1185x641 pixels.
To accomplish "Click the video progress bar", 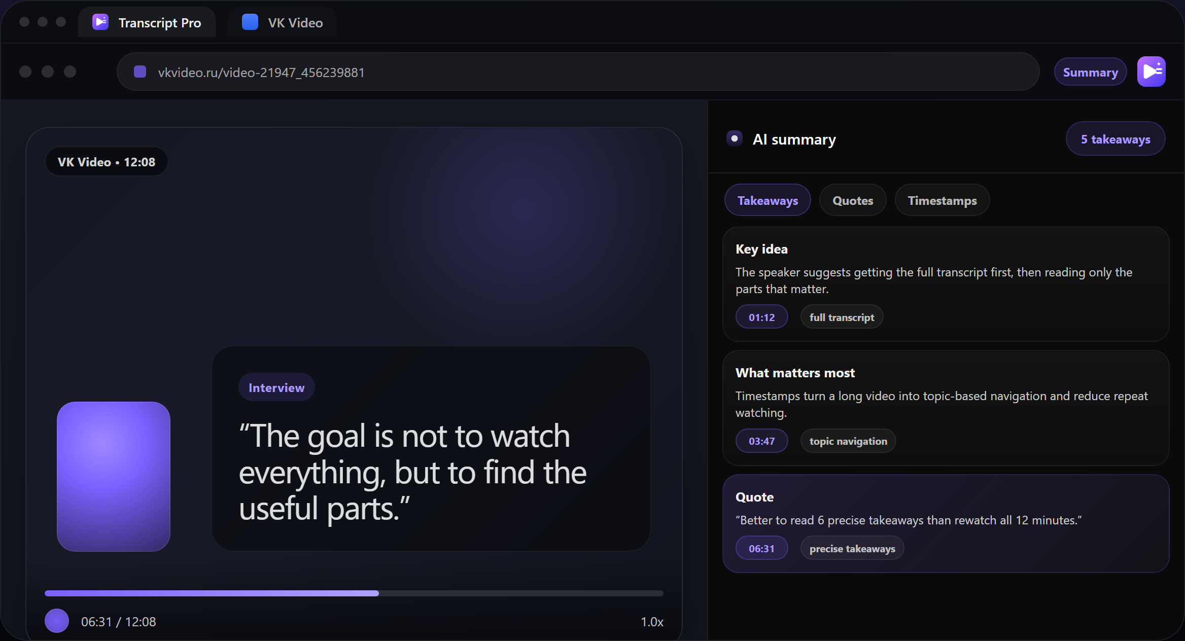I will pyautogui.click(x=354, y=593).
